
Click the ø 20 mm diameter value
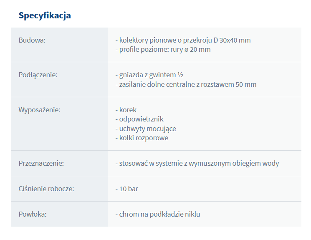(197, 50)
